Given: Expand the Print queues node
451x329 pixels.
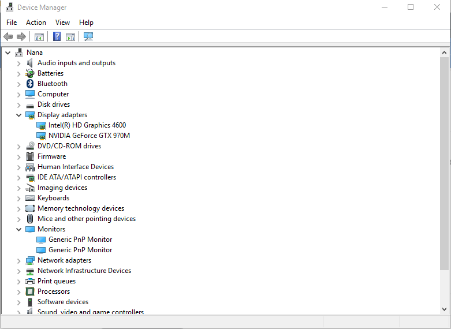Looking at the screenshot, I should click(18, 281).
